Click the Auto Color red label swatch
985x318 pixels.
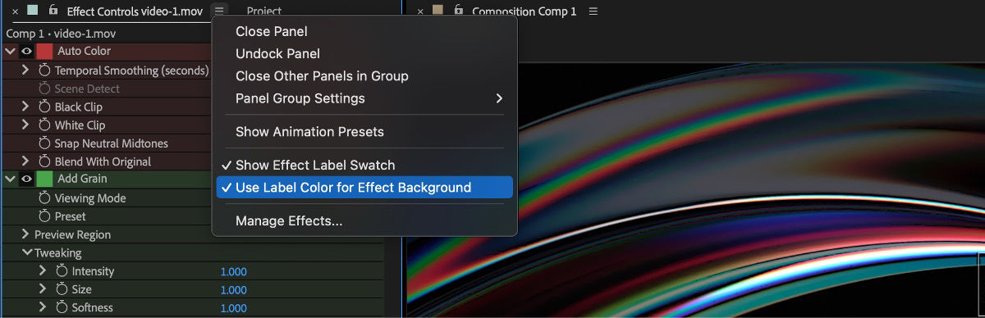click(44, 51)
